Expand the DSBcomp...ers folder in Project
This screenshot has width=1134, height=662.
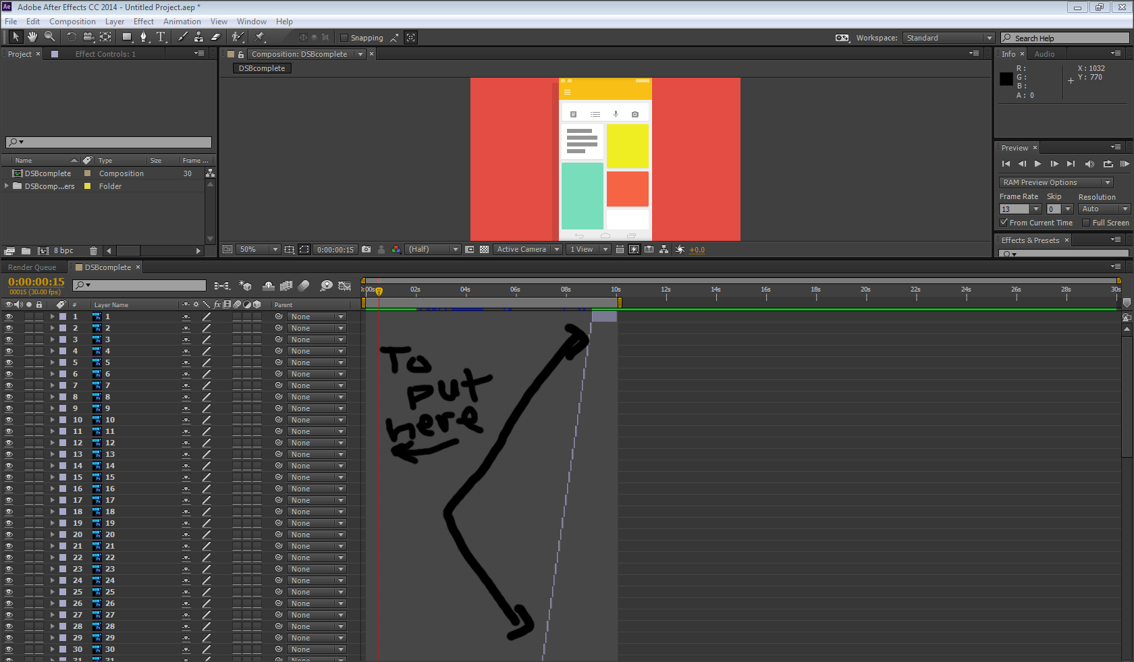[x=7, y=186]
